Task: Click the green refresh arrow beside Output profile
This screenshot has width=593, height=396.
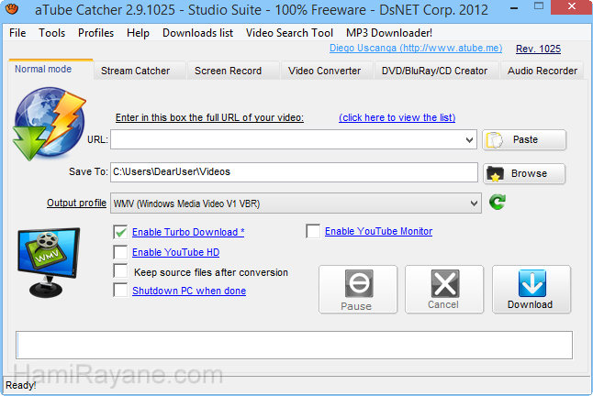Action: [497, 203]
